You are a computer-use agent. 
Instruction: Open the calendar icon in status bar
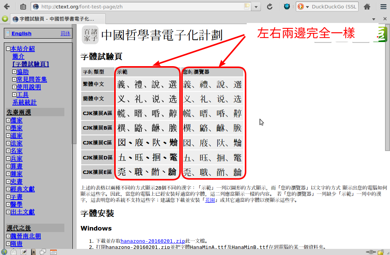pos(53,252)
